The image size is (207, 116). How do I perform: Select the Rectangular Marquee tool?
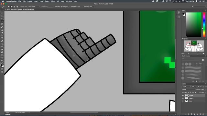[x=2, y=16]
